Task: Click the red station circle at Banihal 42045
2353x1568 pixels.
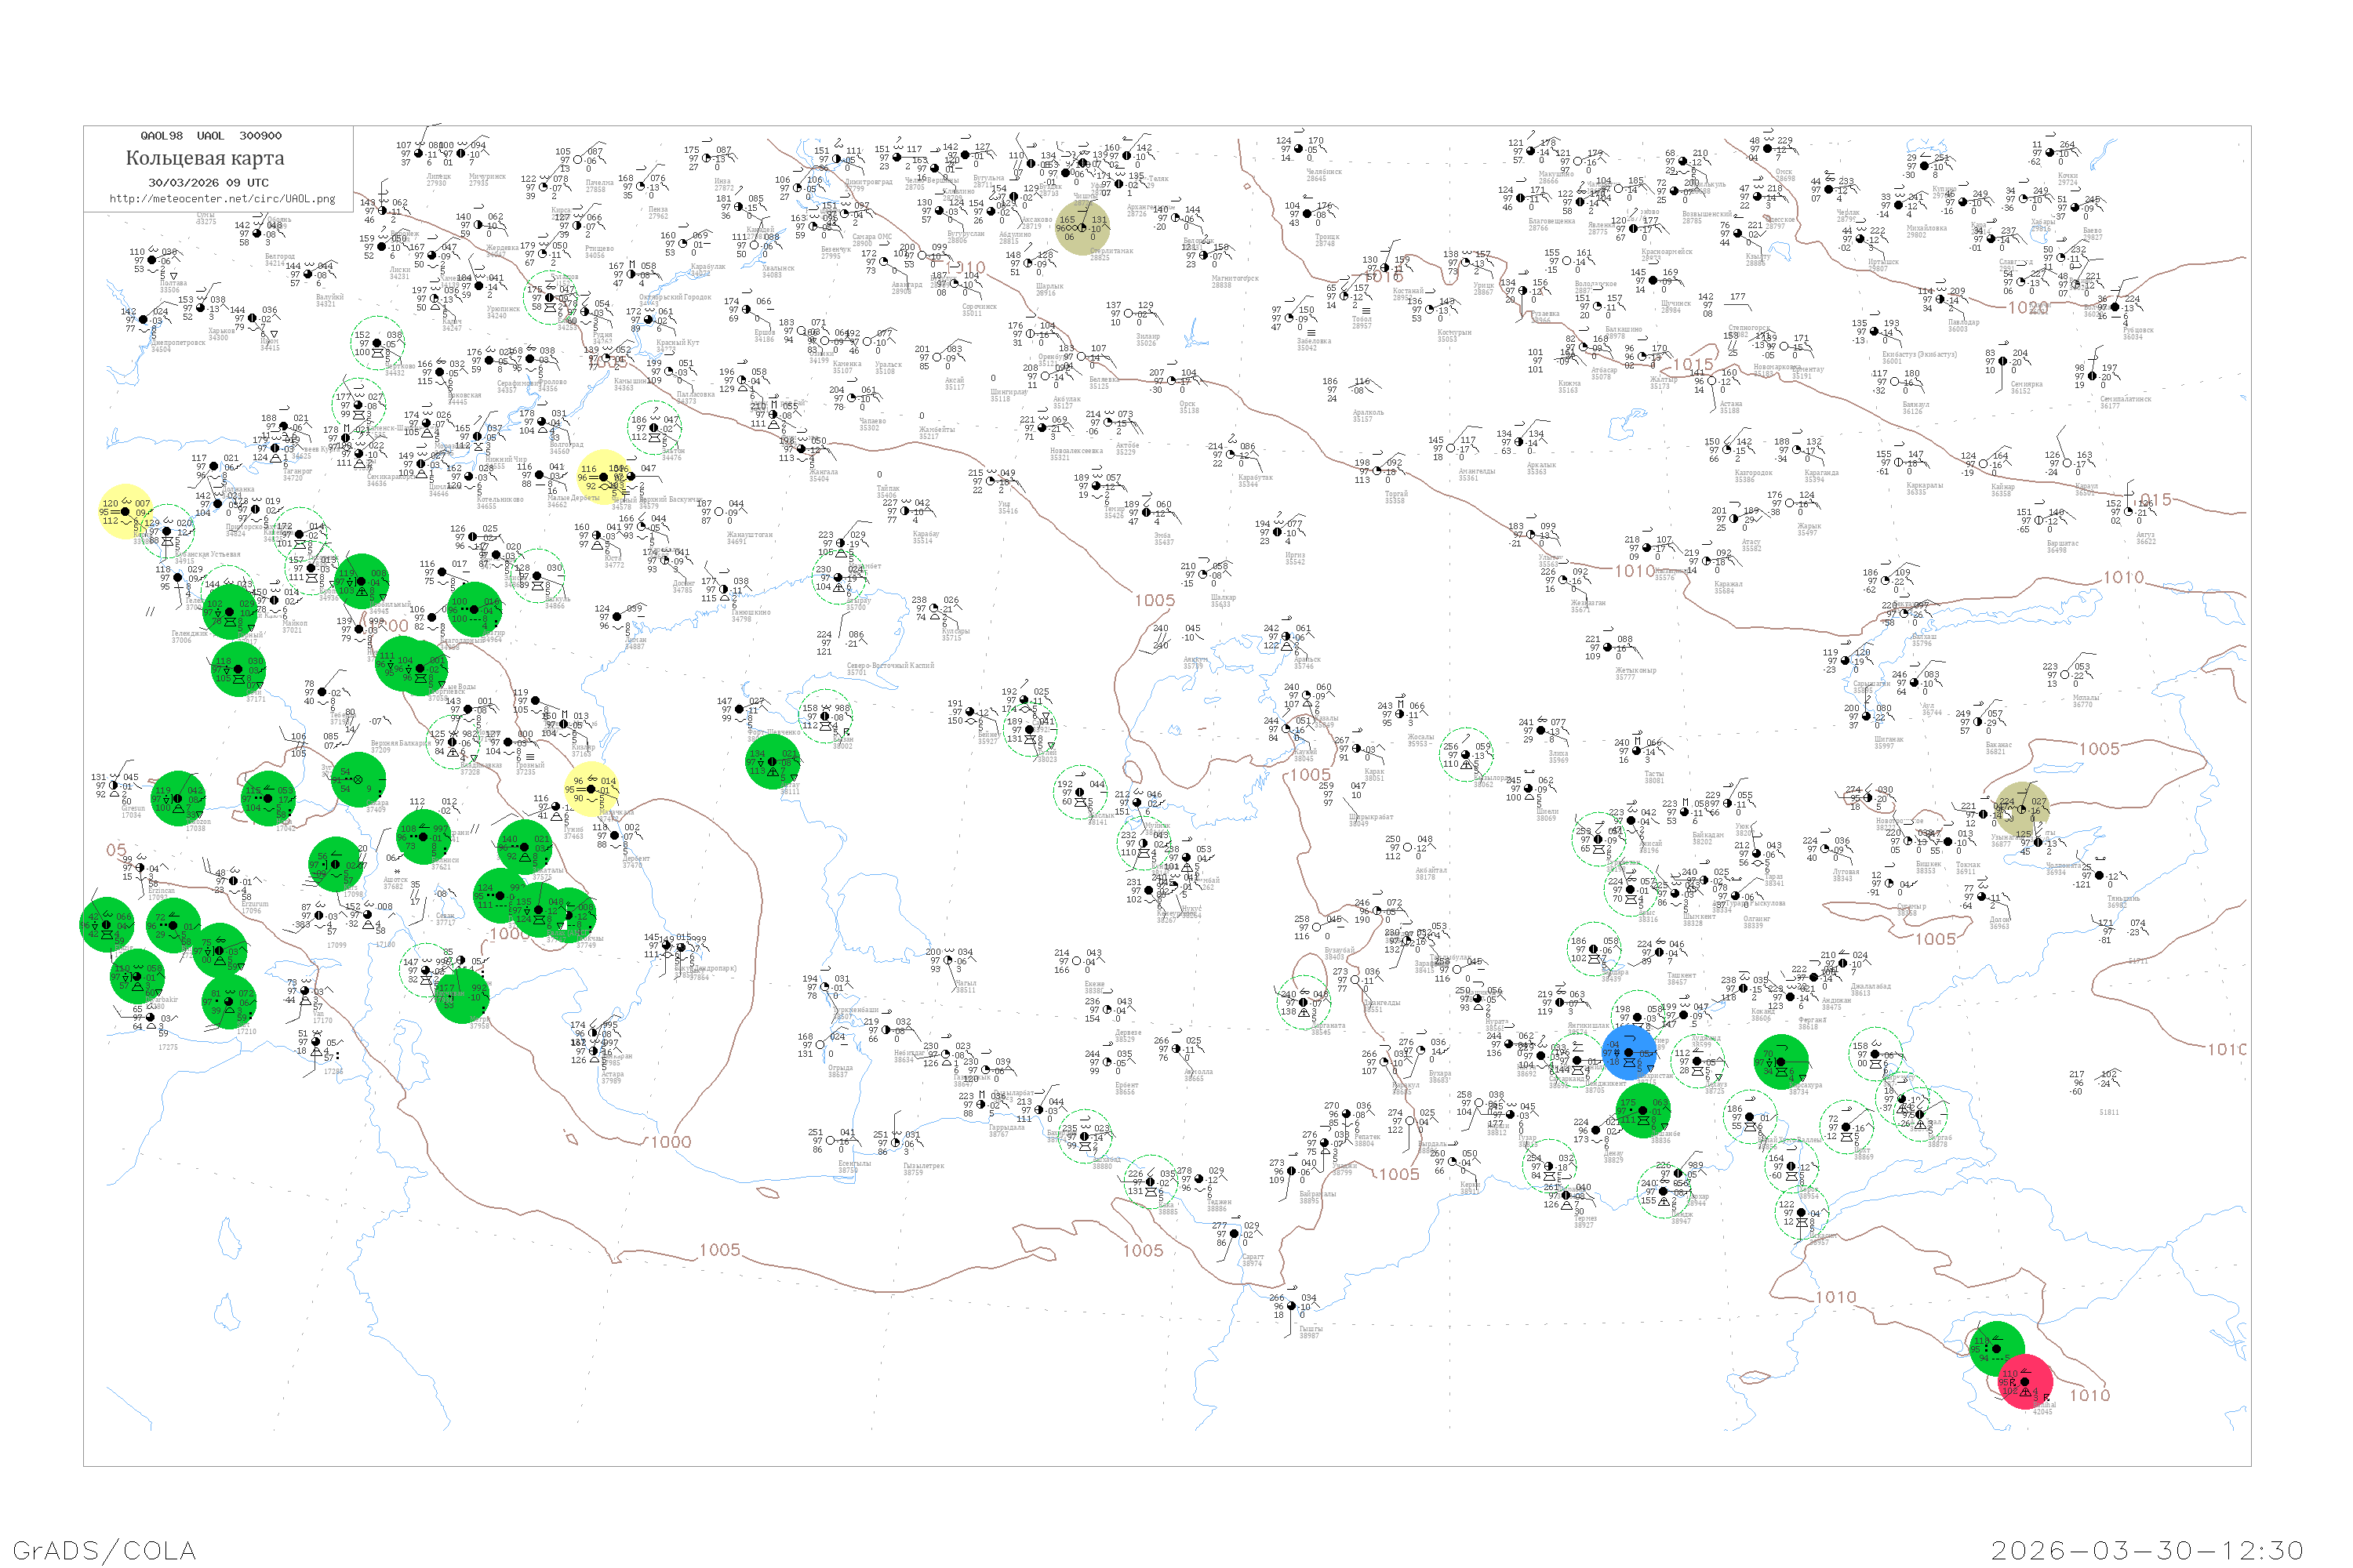Action: click(x=2025, y=1382)
